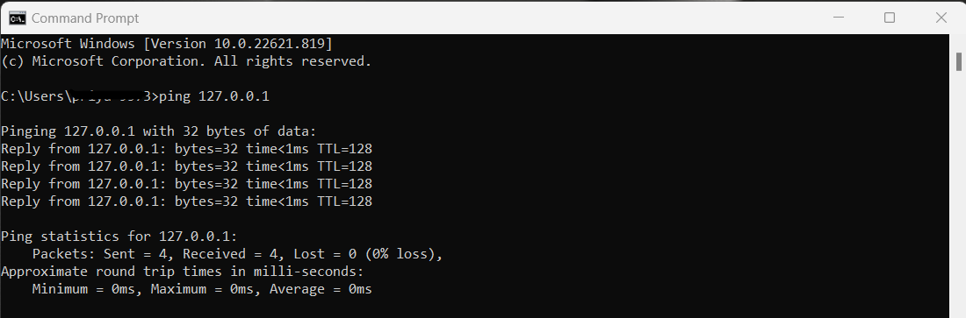
Task: Click the Ping statistics for 127.0.0.1 line
Action: tap(119, 237)
